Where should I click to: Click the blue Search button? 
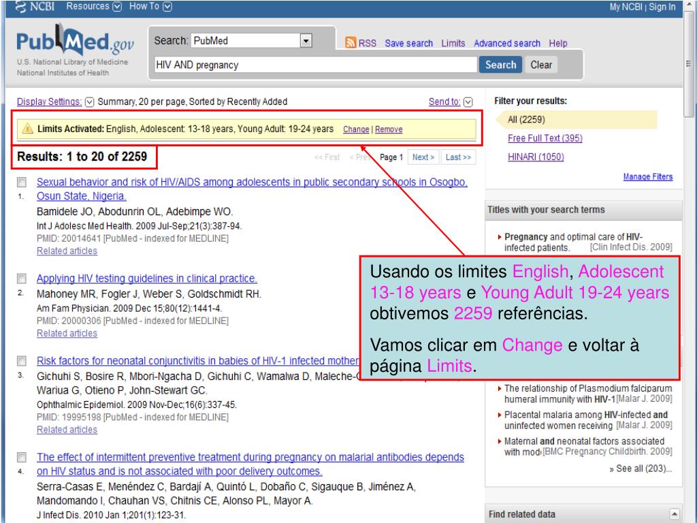[x=500, y=65]
